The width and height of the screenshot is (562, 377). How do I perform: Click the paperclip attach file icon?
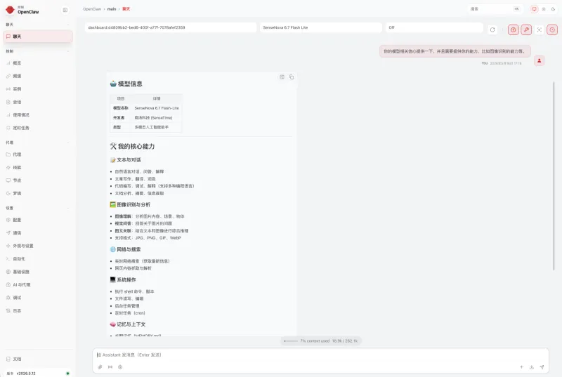coord(100,367)
